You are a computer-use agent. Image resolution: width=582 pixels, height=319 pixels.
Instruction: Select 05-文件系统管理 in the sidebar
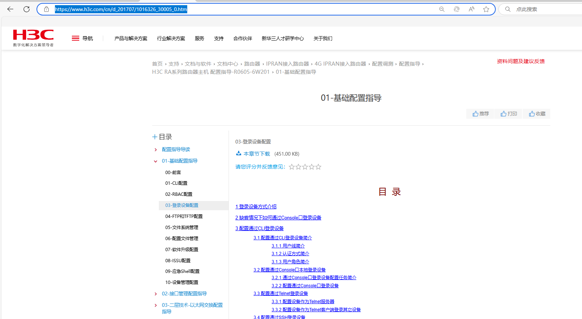pos(182,228)
